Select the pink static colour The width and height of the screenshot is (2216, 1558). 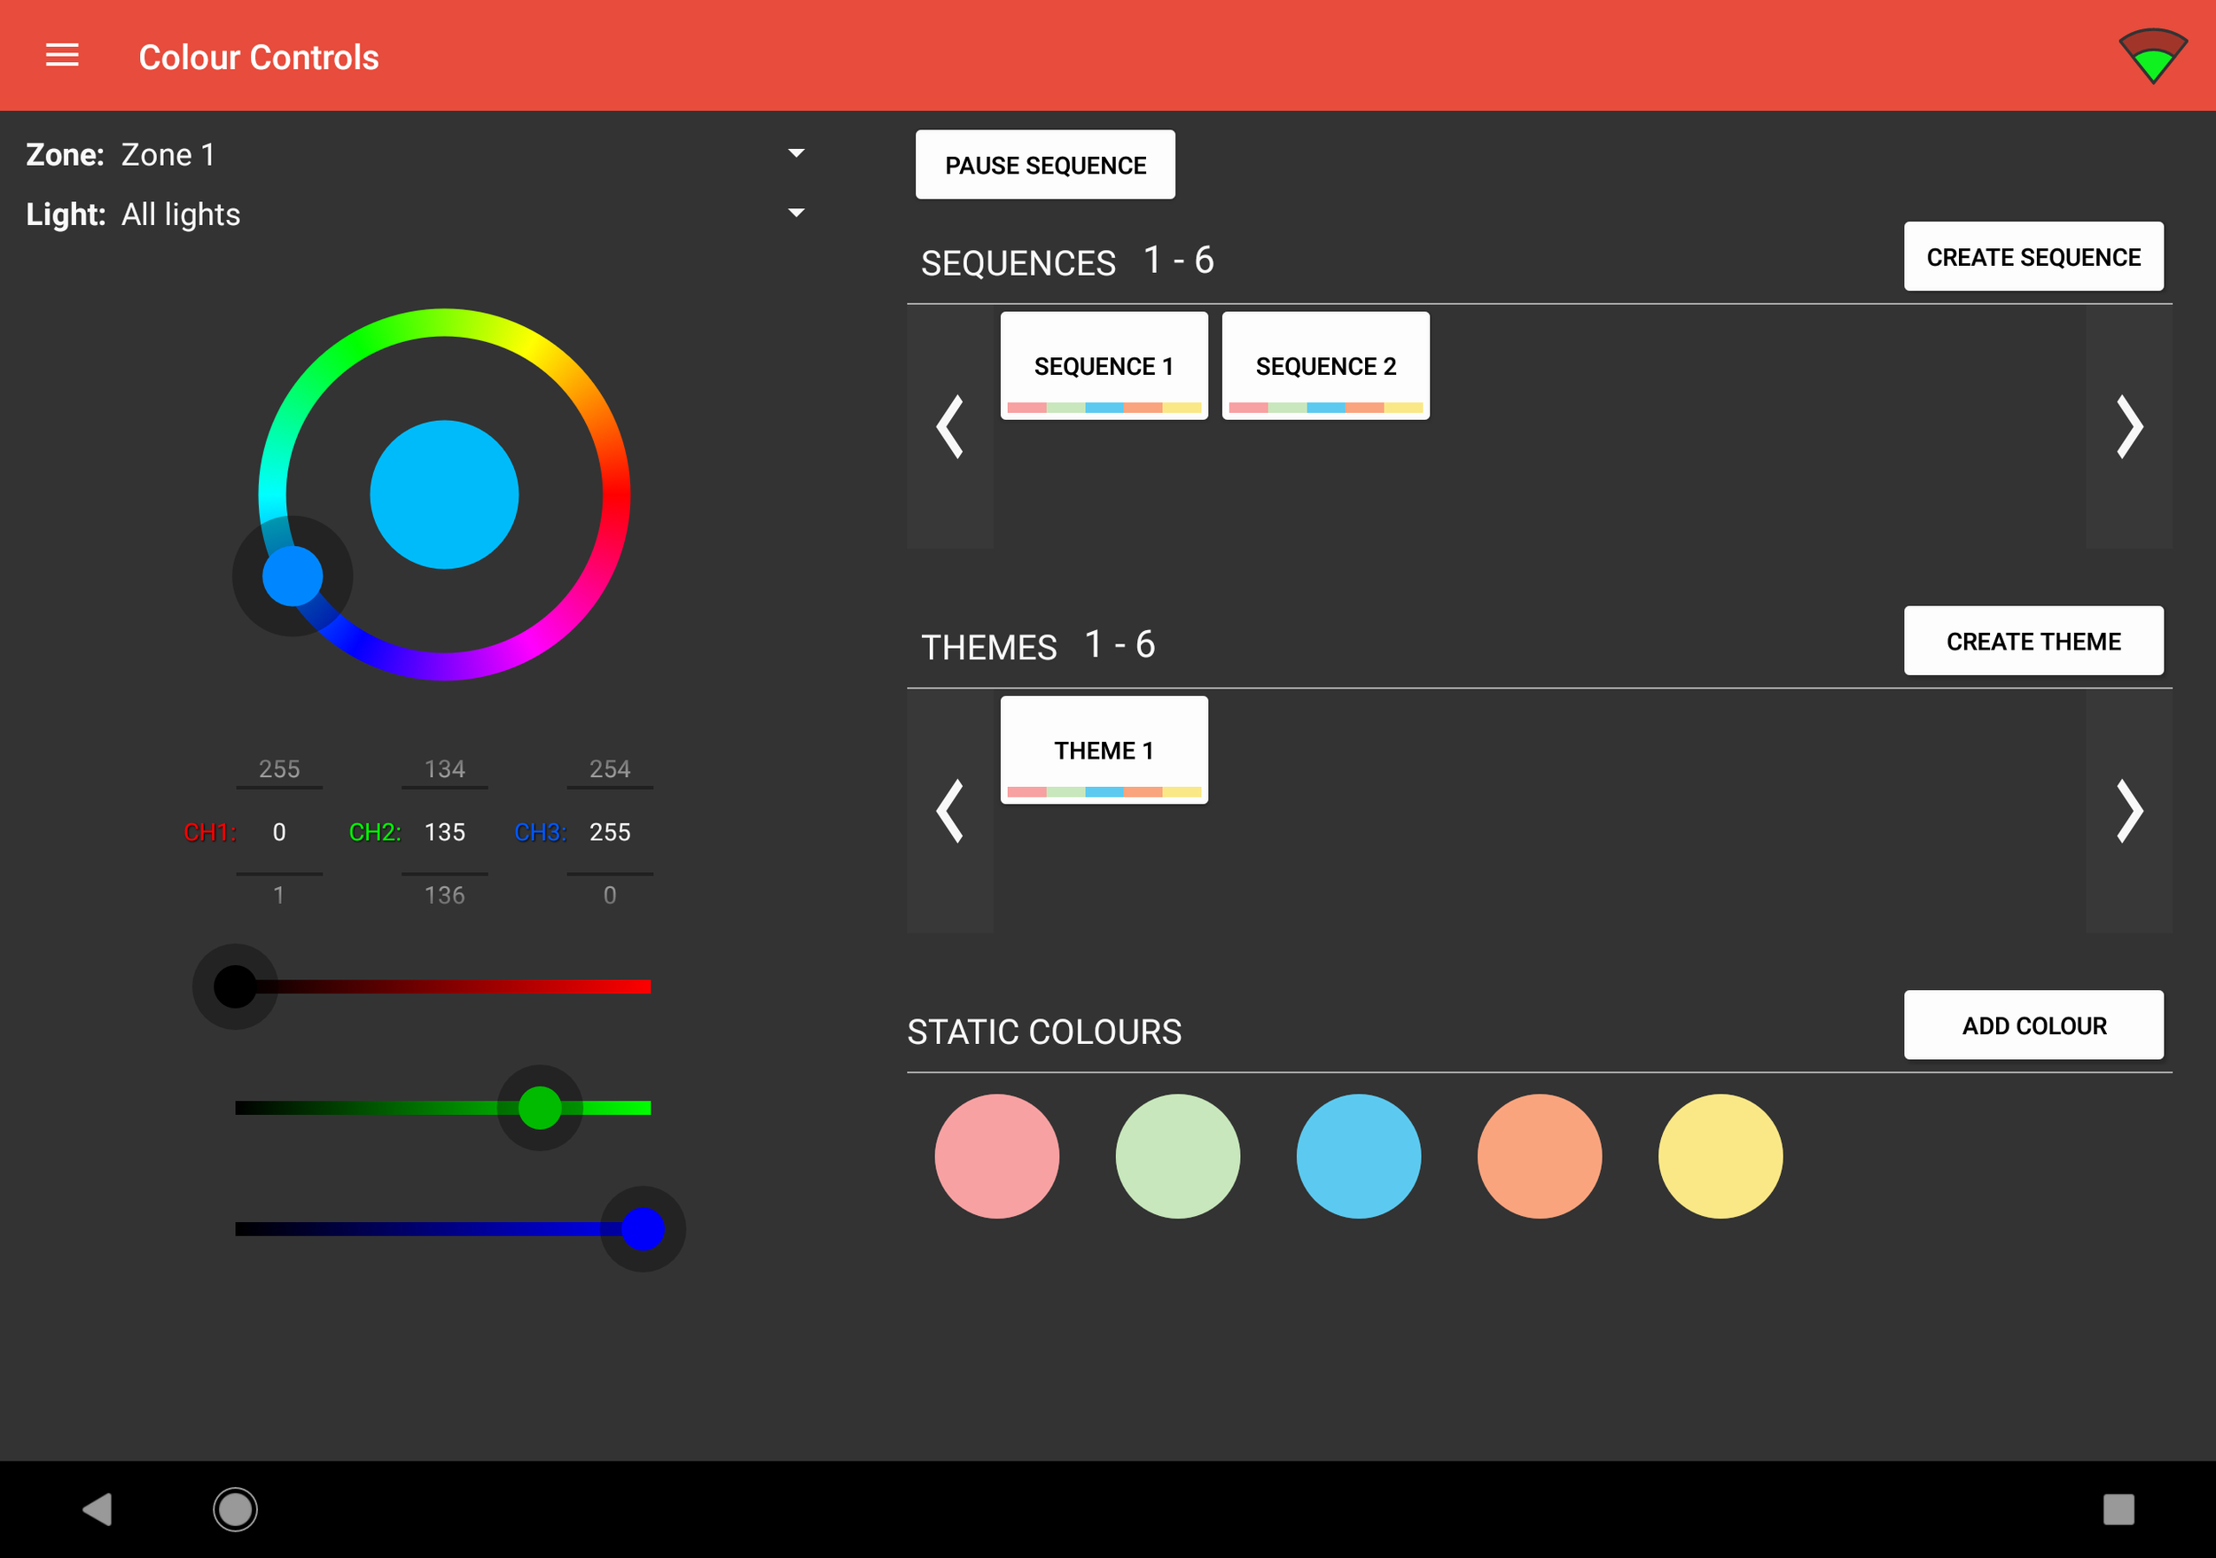point(997,1156)
